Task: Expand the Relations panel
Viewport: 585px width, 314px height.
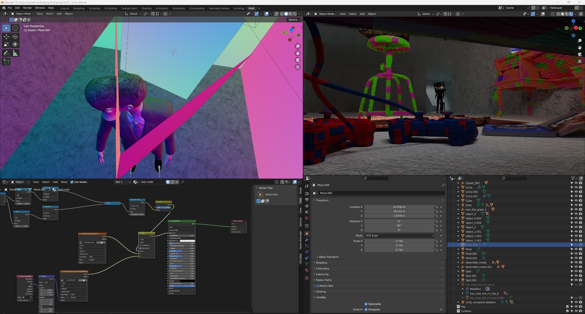Action: pyautogui.click(x=321, y=263)
